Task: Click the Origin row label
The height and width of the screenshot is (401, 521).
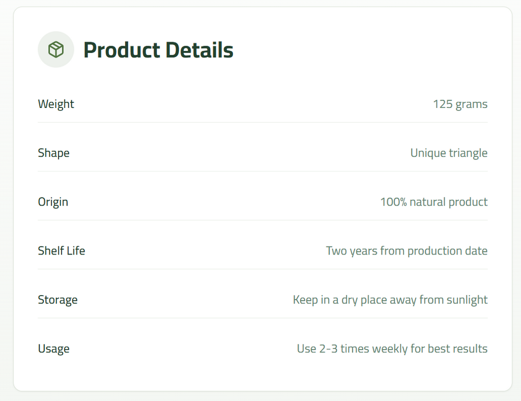Action: (53, 202)
